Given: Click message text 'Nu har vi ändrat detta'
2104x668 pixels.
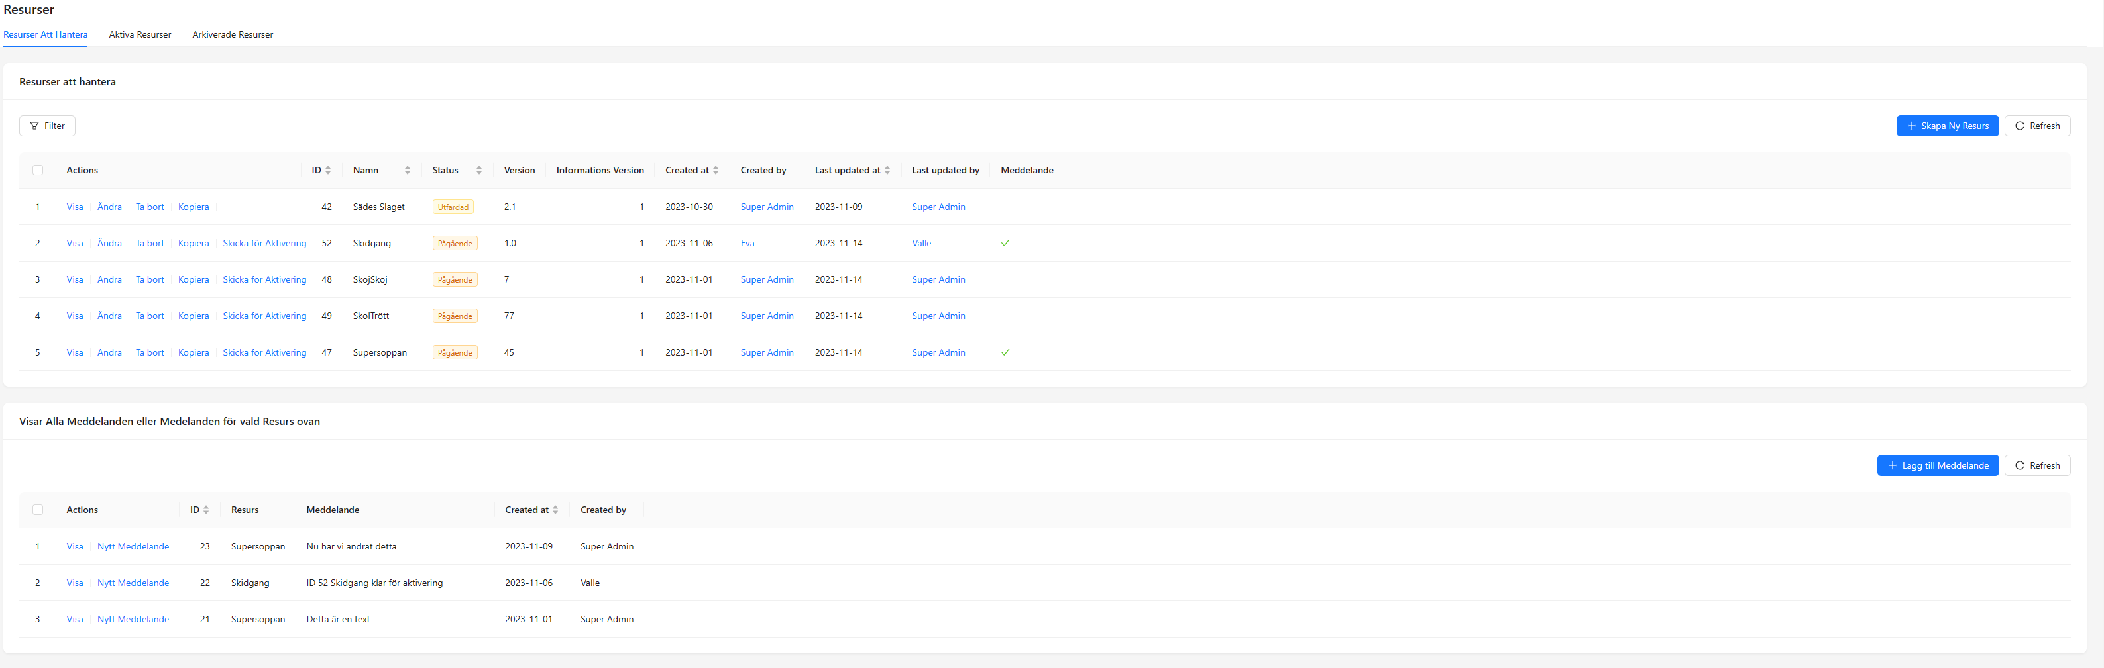Looking at the screenshot, I should (351, 546).
